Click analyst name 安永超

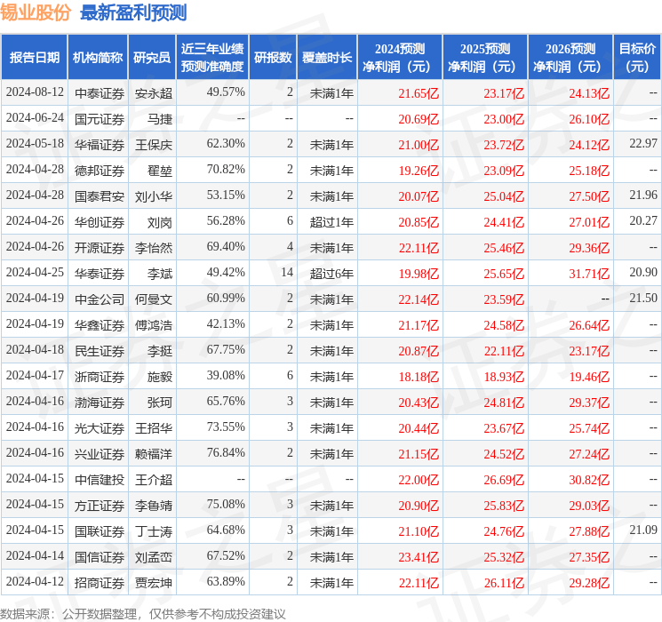(x=154, y=93)
